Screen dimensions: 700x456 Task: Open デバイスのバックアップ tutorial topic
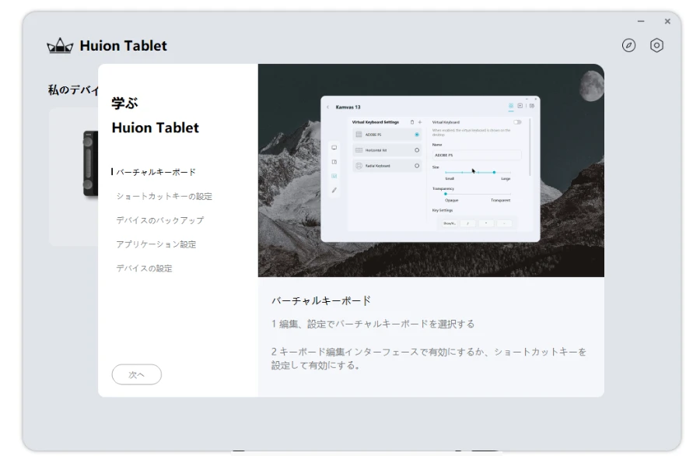coord(160,220)
